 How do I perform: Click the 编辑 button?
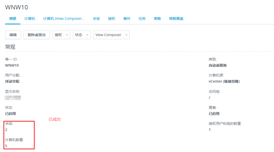click(13, 35)
